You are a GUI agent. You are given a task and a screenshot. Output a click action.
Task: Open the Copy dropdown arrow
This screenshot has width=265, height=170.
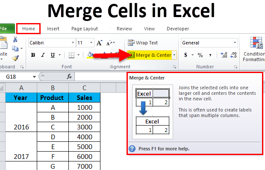[x=22, y=48]
